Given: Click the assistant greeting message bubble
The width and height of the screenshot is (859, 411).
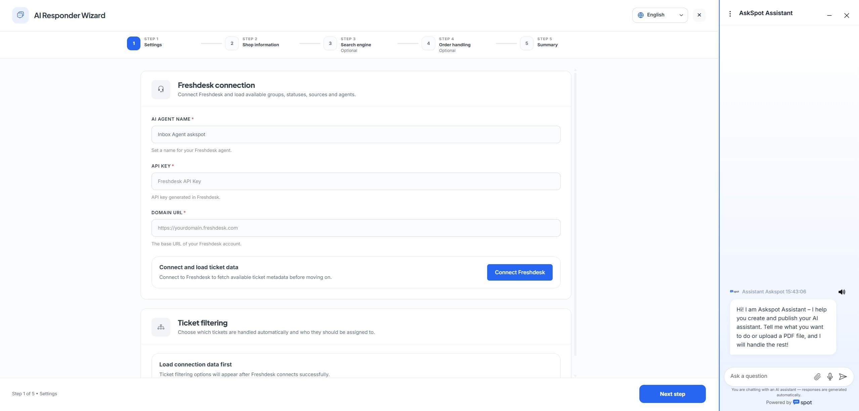Looking at the screenshot, I should coord(783,327).
